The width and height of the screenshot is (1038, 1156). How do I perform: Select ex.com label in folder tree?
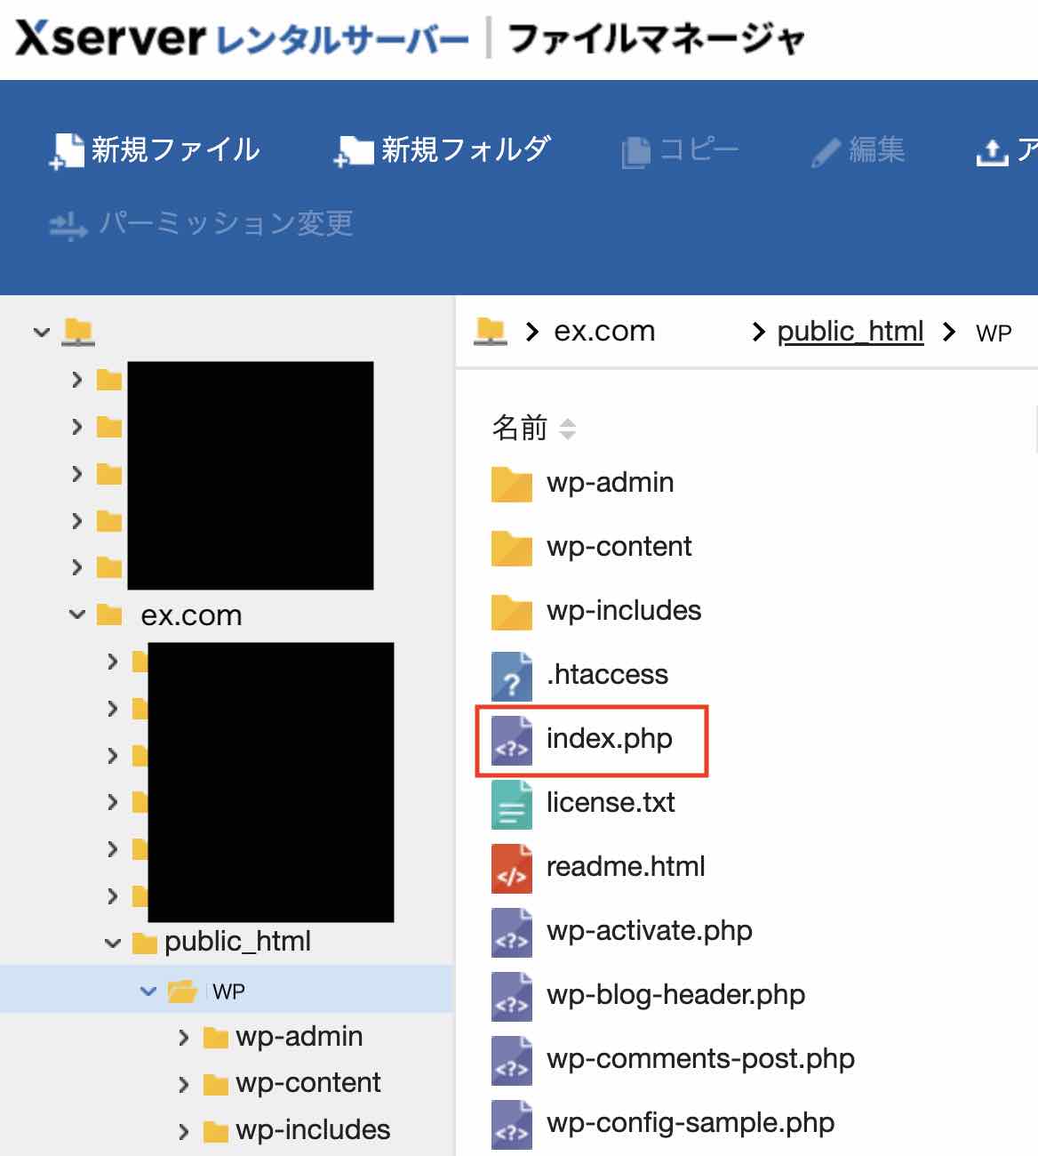pyautogui.click(x=191, y=615)
